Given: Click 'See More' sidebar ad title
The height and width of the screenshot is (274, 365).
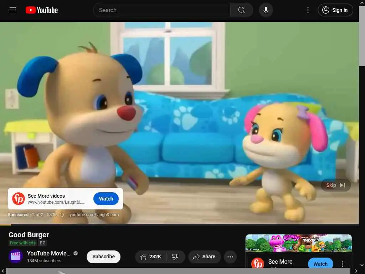Looking at the screenshot, I should click(x=280, y=262).
